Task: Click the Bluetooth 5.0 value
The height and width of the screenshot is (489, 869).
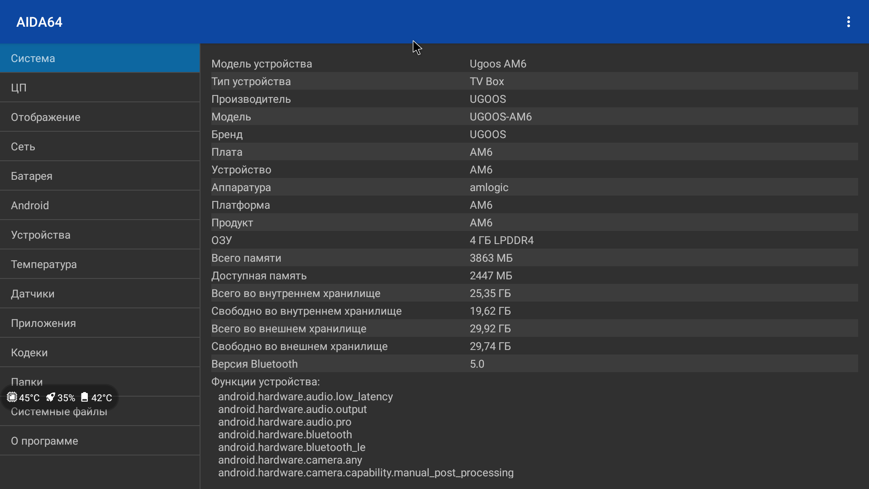Action: pos(477,364)
